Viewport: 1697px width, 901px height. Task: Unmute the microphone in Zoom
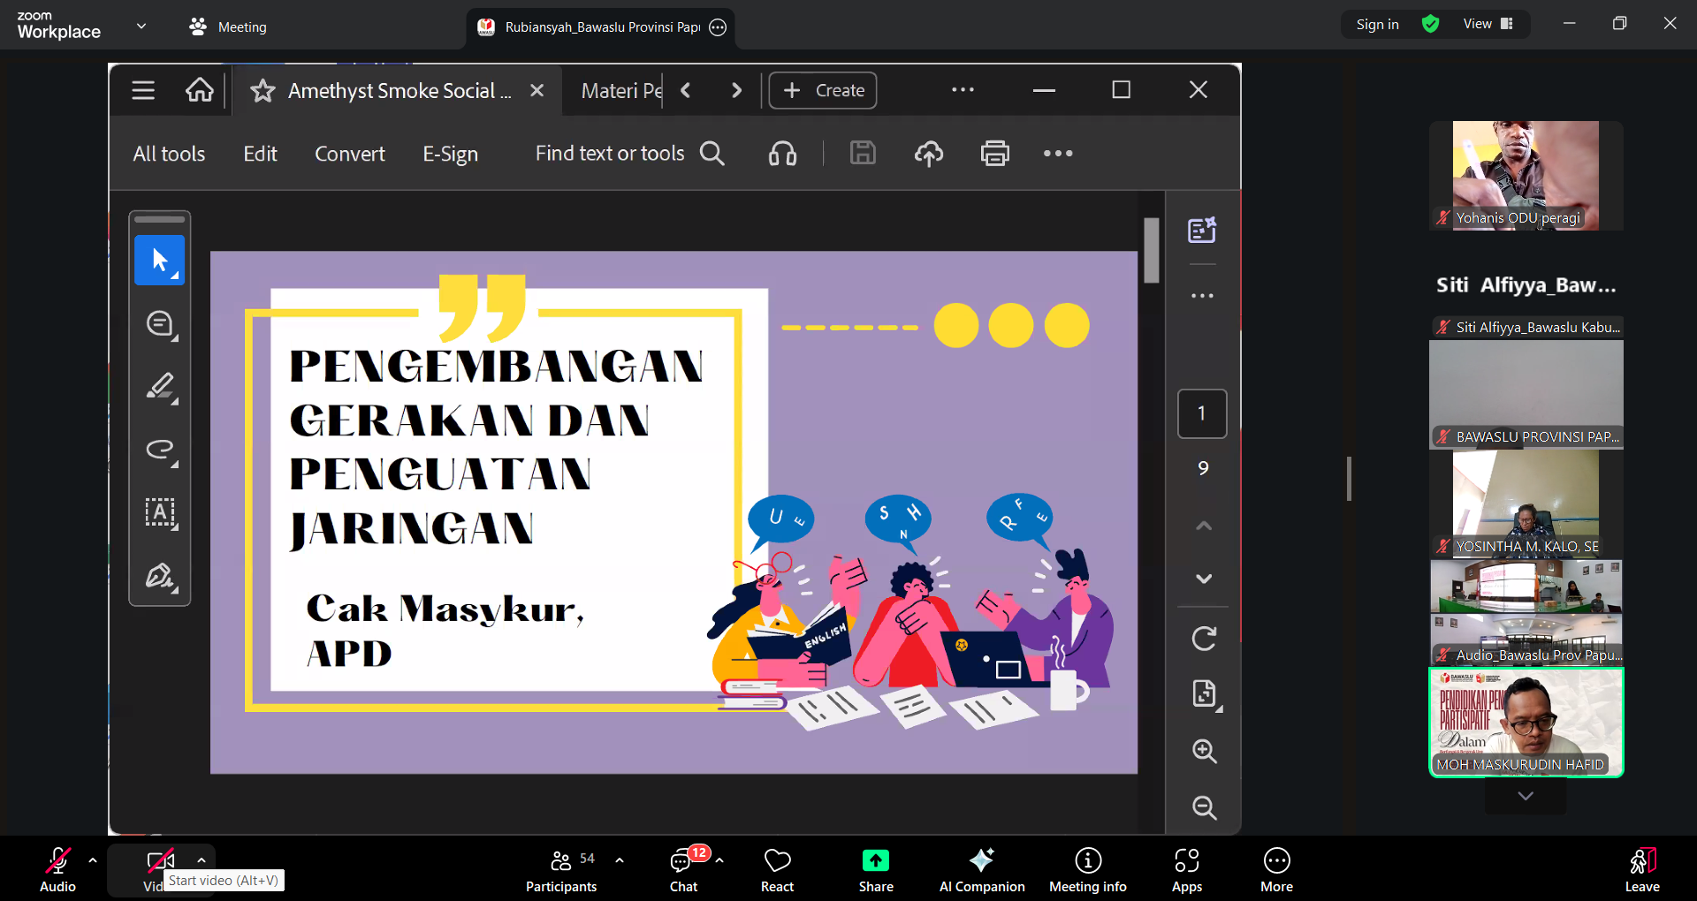pos(57,861)
